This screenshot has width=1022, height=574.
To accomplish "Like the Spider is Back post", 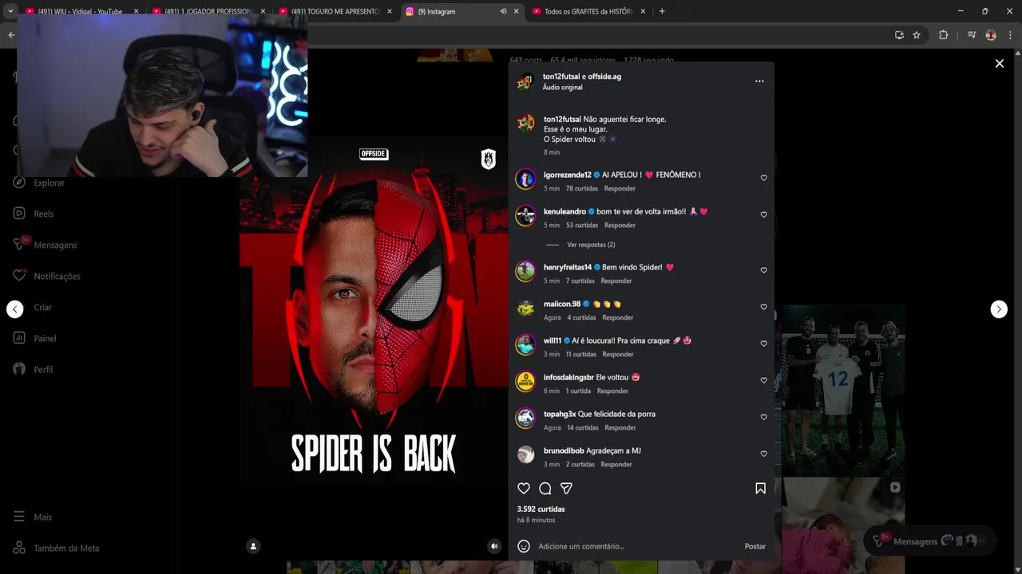I will [x=524, y=488].
